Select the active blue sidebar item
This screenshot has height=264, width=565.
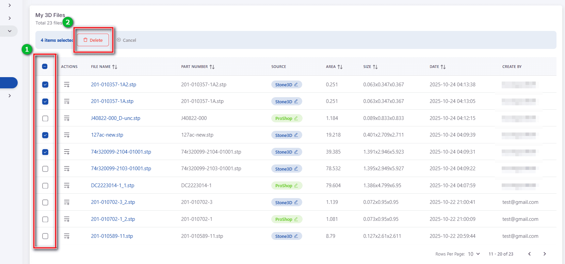coord(9,83)
